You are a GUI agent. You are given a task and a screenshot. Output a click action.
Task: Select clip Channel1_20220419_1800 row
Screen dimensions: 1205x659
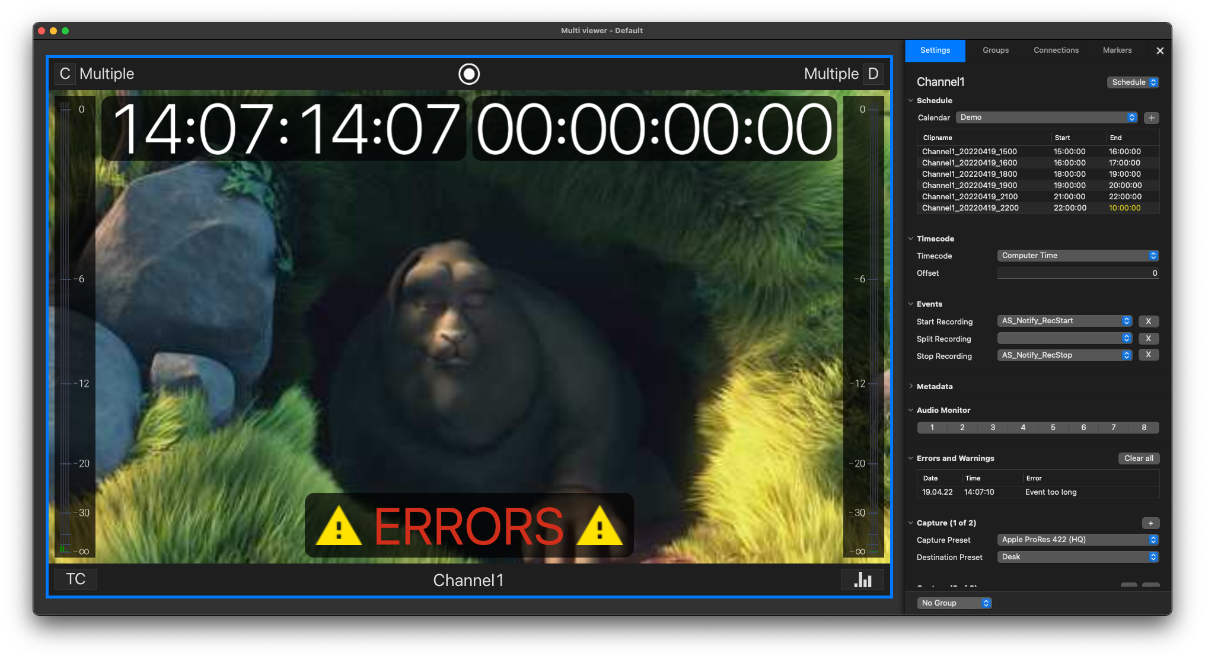(x=1038, y=174)
